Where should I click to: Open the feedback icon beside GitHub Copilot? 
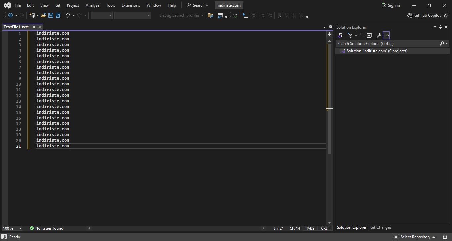[x=446, y=15]
